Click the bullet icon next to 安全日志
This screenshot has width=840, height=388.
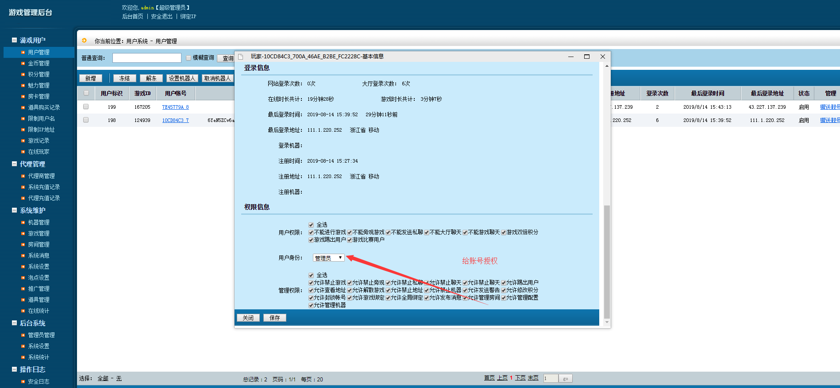[23, 381]
